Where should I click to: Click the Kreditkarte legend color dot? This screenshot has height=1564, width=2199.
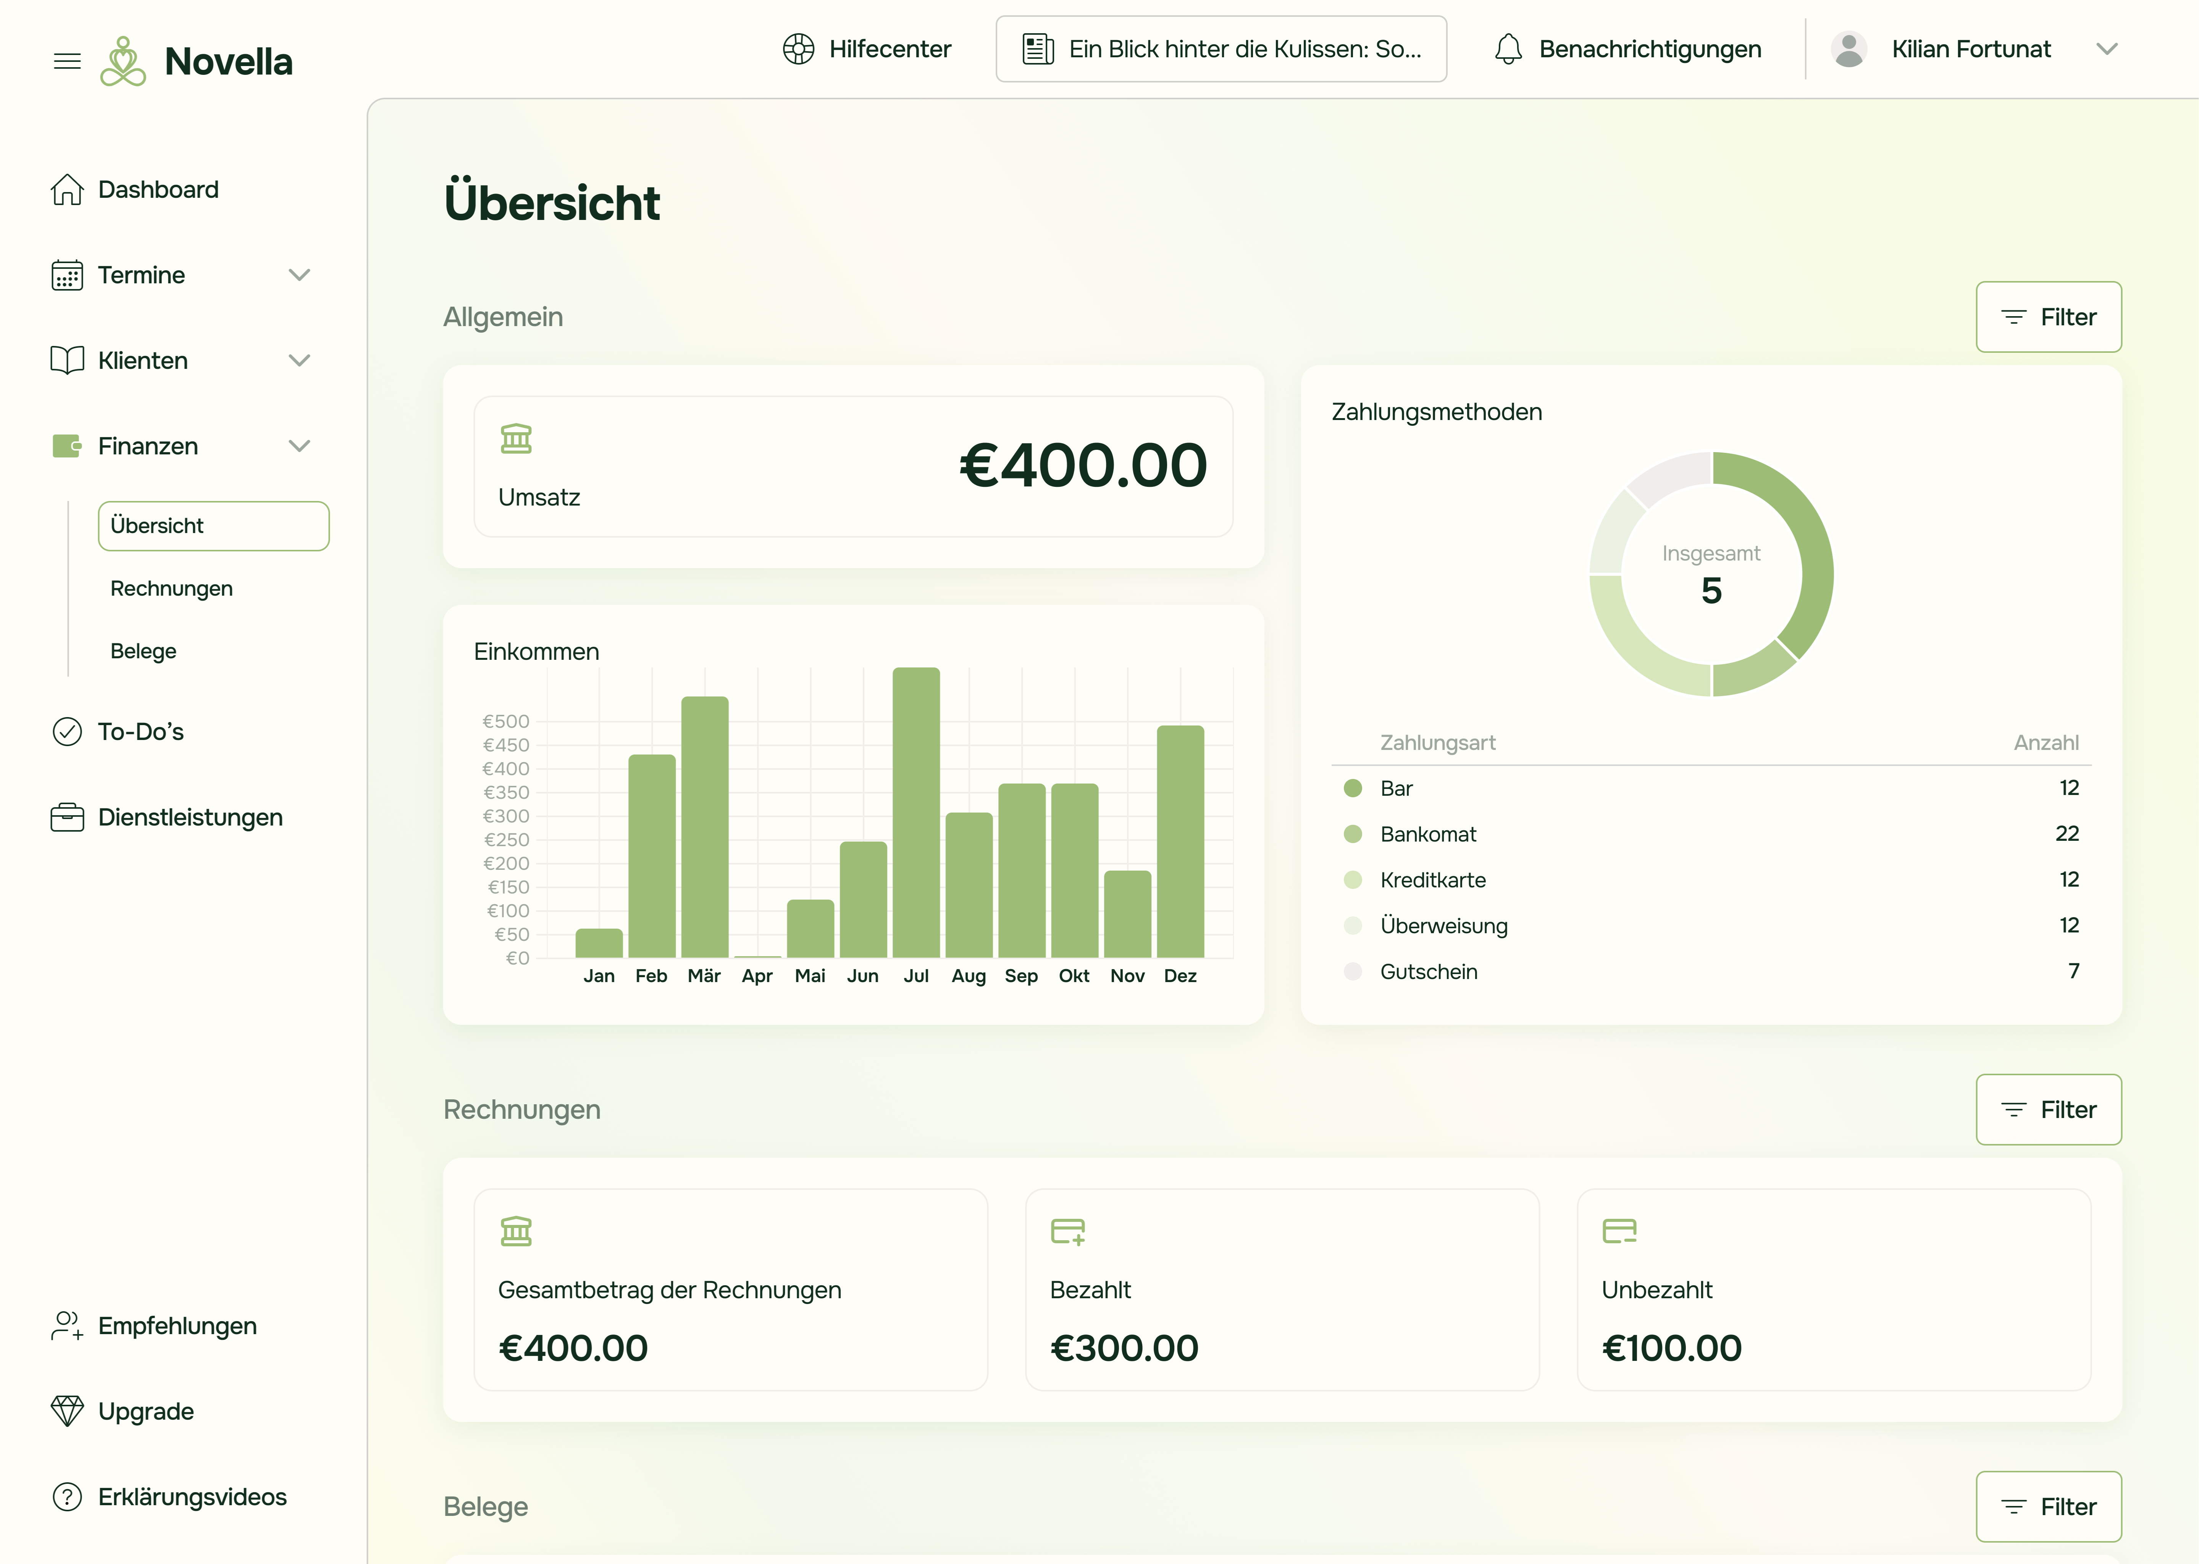1353,880
